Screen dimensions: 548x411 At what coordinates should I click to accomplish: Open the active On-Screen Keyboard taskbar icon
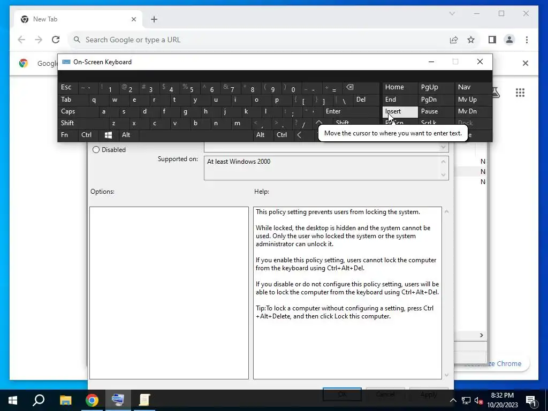pyautogui.click(x=118, y=400)
